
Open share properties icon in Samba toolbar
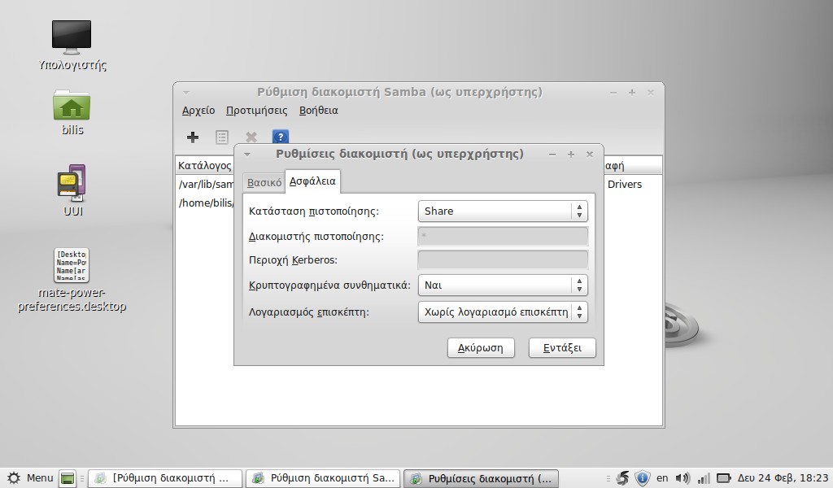coord(221,137)
